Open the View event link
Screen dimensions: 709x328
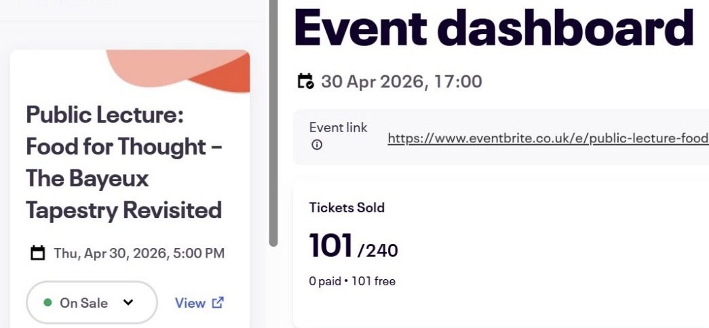[x=190, y=303]
